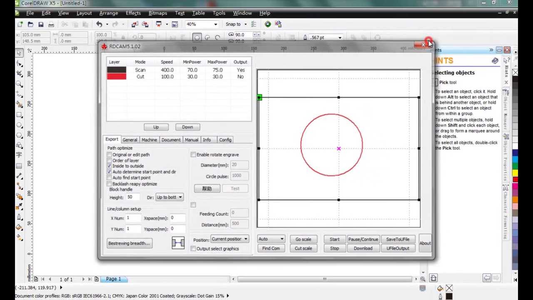The image size is (533, 300).
Task: Open the Auto device dropdown
Action: click(282, 239)
